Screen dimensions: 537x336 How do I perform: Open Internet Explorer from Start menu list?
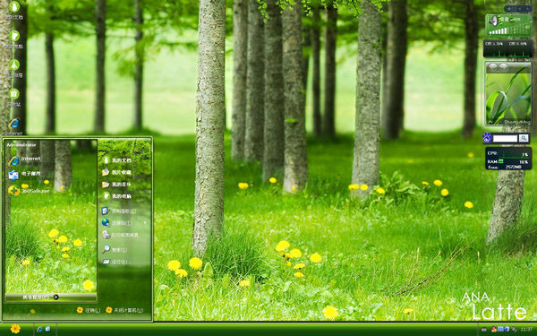[x=25, y=159]
